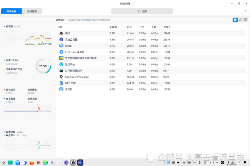Click the 搜索 search field

tap(142, 11)
